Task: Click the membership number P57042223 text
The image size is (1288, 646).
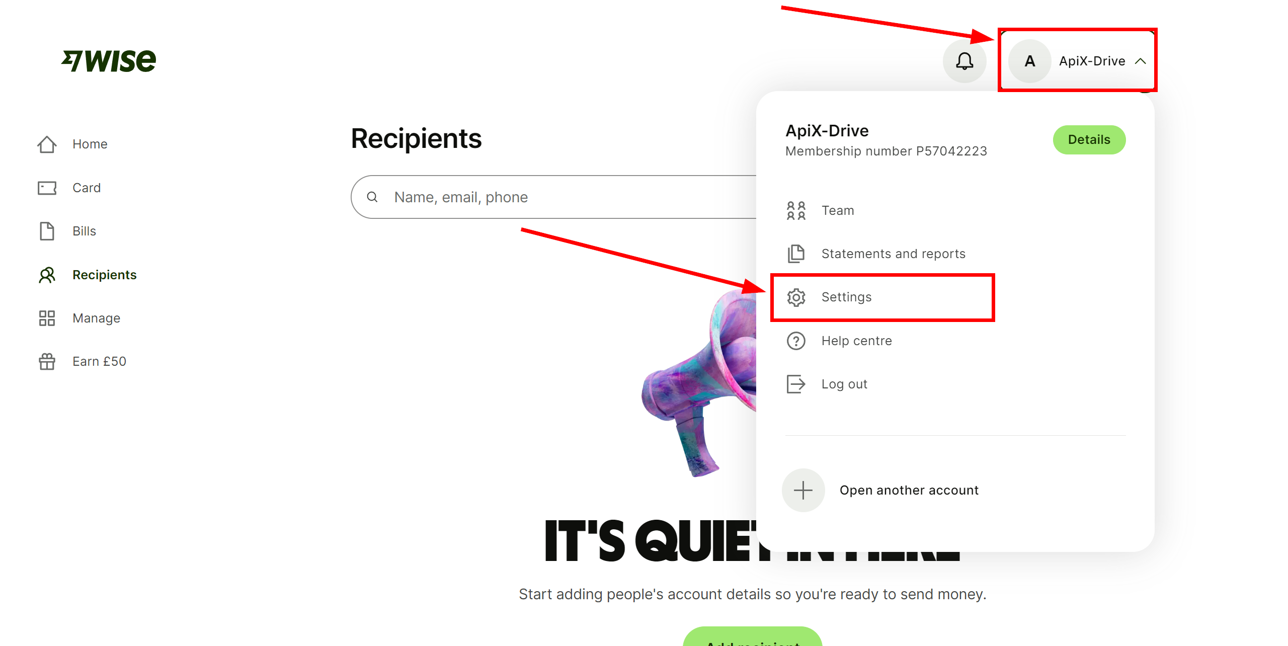Action: click(886, 151)
